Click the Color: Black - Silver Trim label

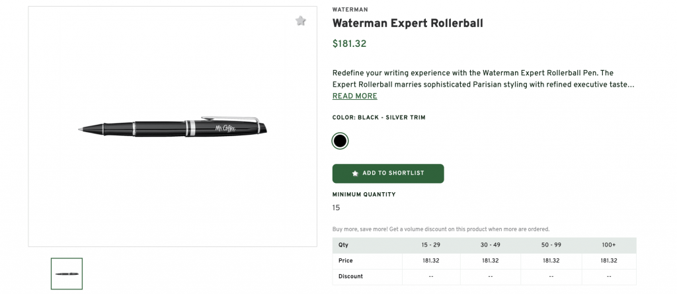point(379,118)
